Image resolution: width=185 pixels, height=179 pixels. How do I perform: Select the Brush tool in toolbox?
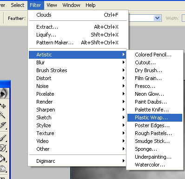coord(3,138)
